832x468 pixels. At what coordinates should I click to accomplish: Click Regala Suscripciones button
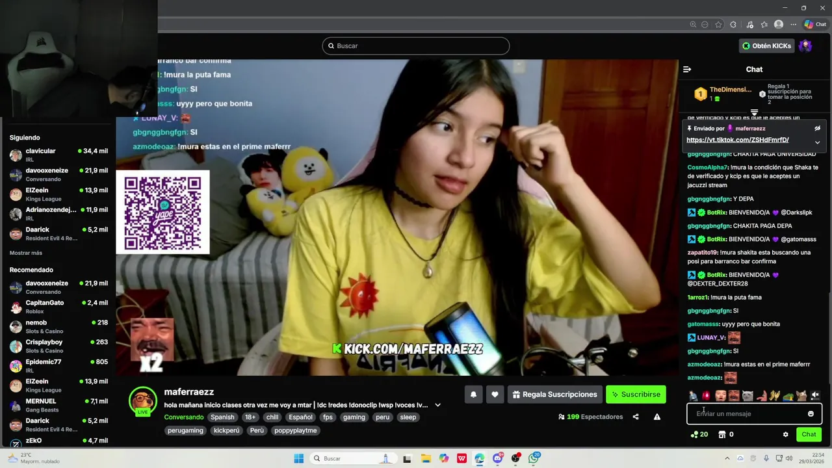[554, 395]
